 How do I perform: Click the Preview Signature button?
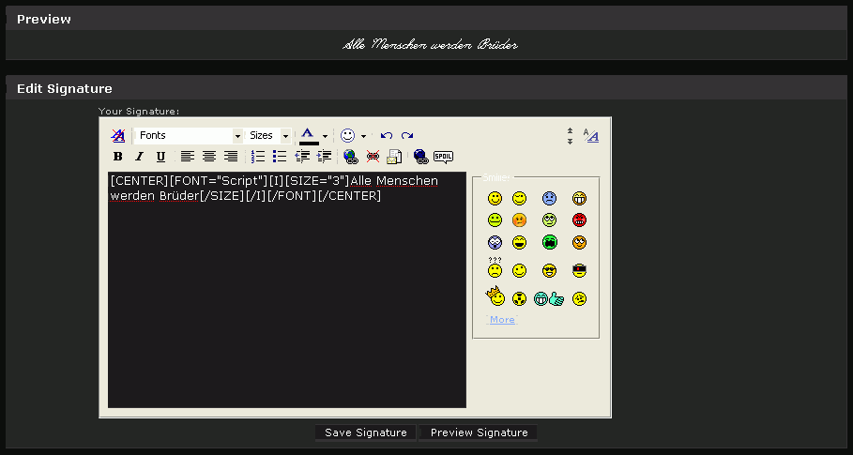(x=479, y=432)
